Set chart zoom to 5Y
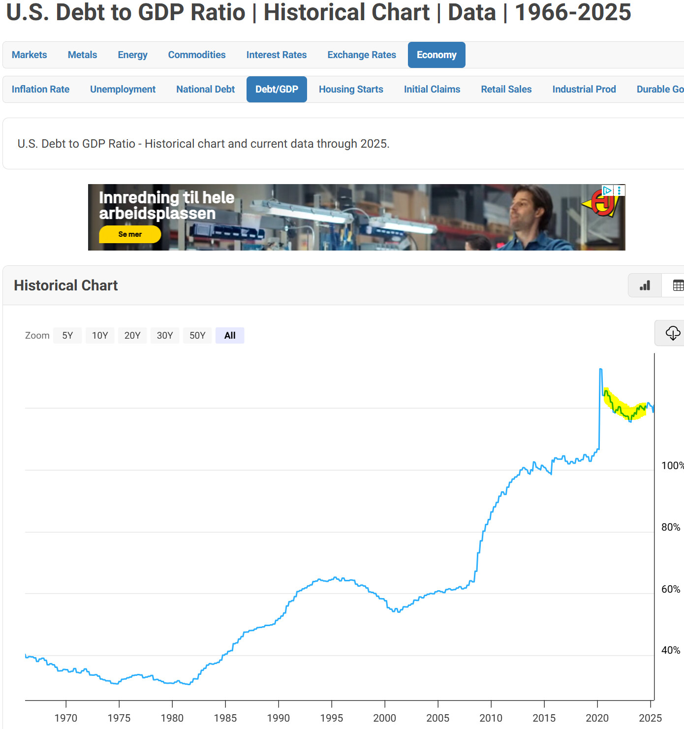The height and width of the screenshot is (729, 684). 67,336
